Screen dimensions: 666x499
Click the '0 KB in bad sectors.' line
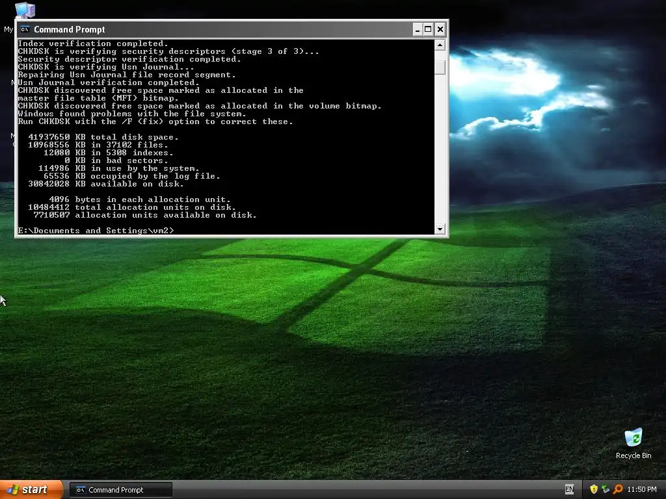[x=116, y=160]
